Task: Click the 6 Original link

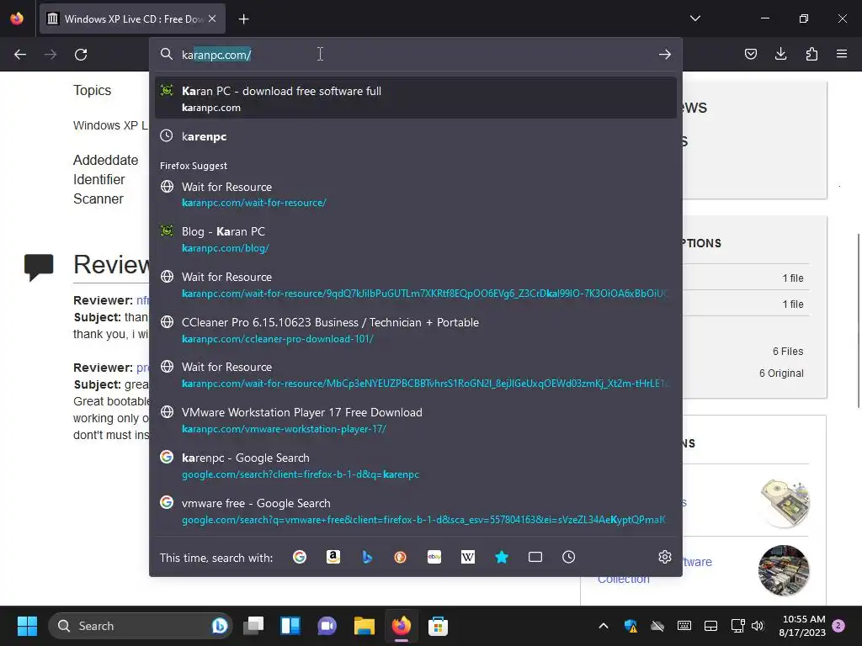Action: 781,373
